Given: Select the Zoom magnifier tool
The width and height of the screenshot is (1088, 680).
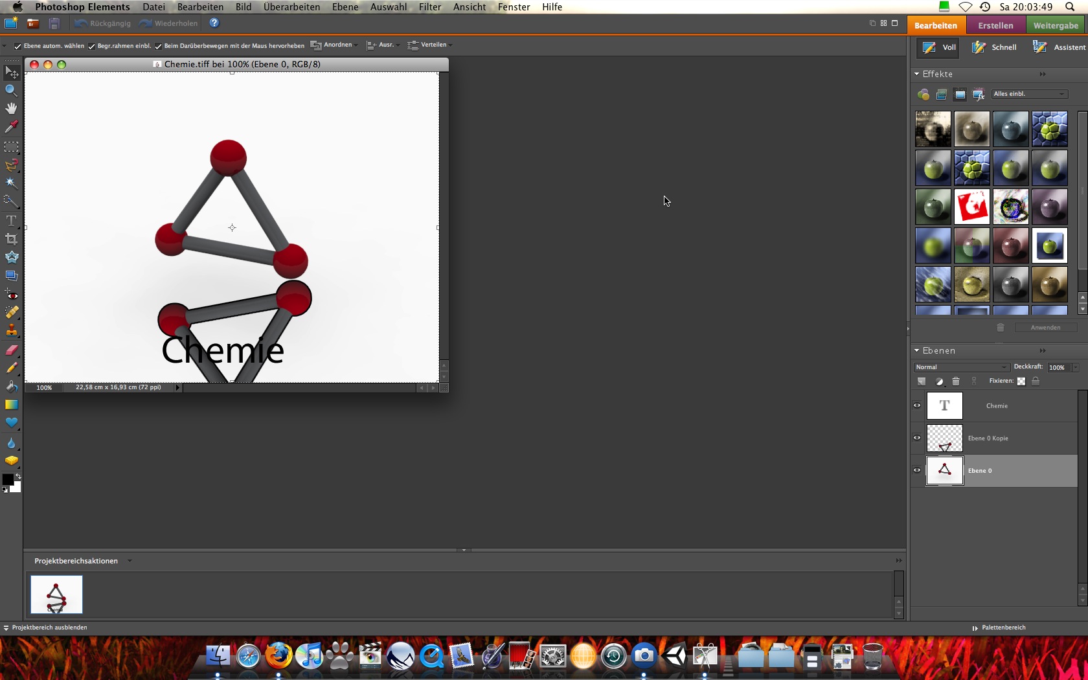Looking at the screenshot, I should pos(11,90).
